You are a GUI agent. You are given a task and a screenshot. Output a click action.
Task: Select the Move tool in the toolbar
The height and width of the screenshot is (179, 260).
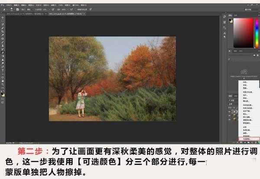3,19
